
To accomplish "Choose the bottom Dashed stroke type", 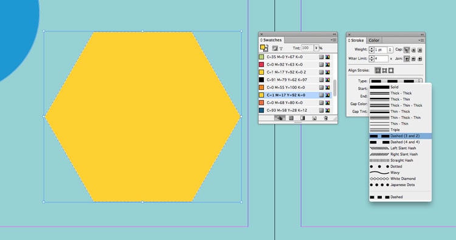I will [x=401, y=197].
